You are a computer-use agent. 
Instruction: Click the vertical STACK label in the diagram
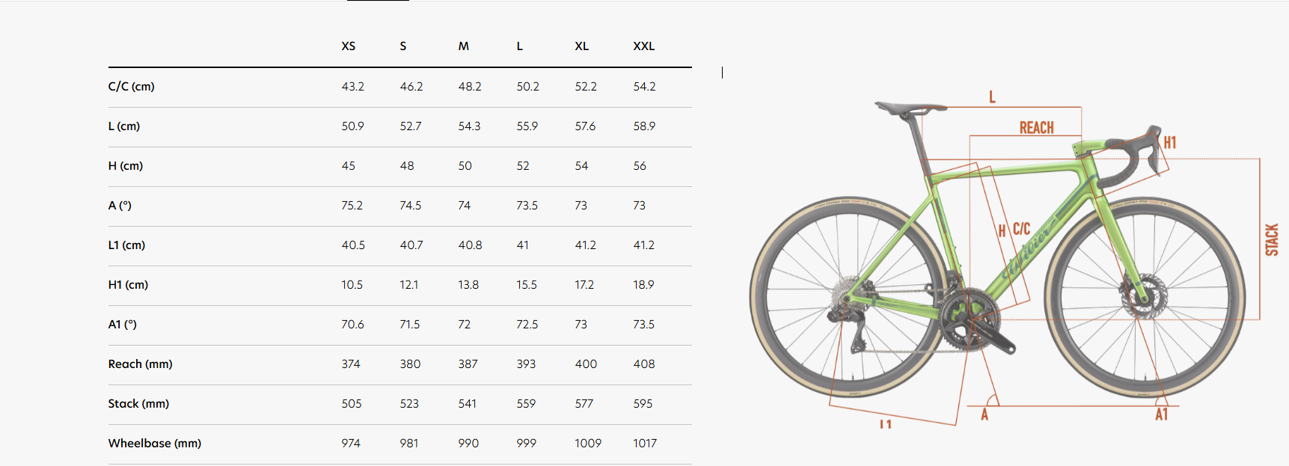1271,239
